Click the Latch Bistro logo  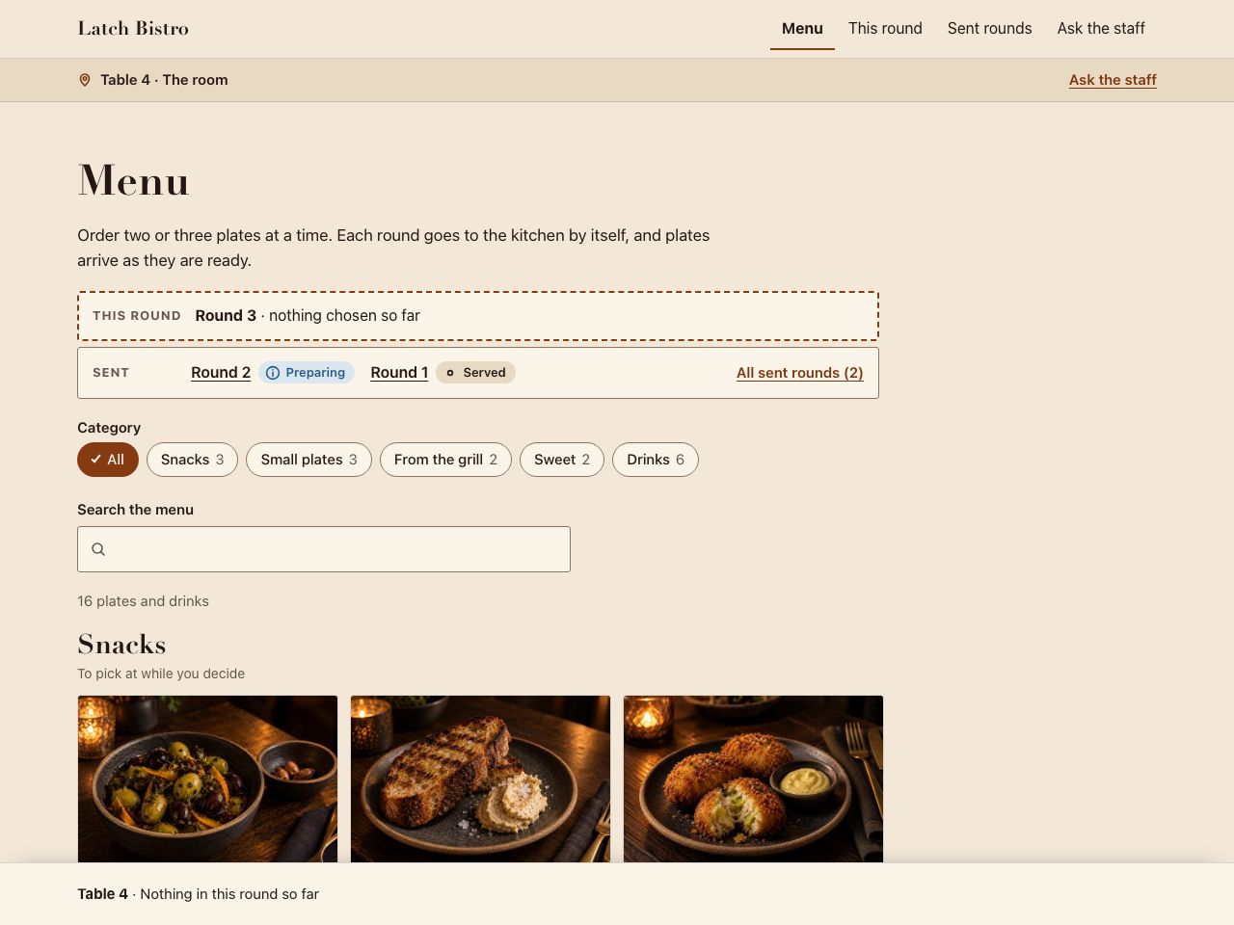tap(133, 29)
